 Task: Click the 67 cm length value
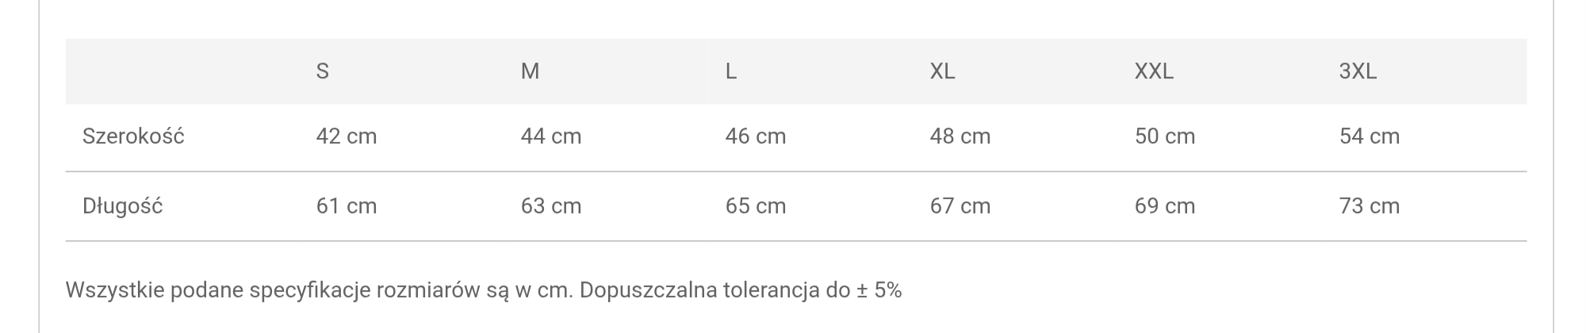coord(960,206)
